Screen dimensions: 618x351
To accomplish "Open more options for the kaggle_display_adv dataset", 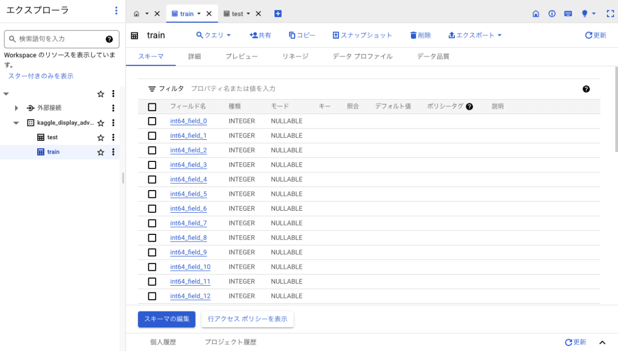I will [x=113, y=123].
